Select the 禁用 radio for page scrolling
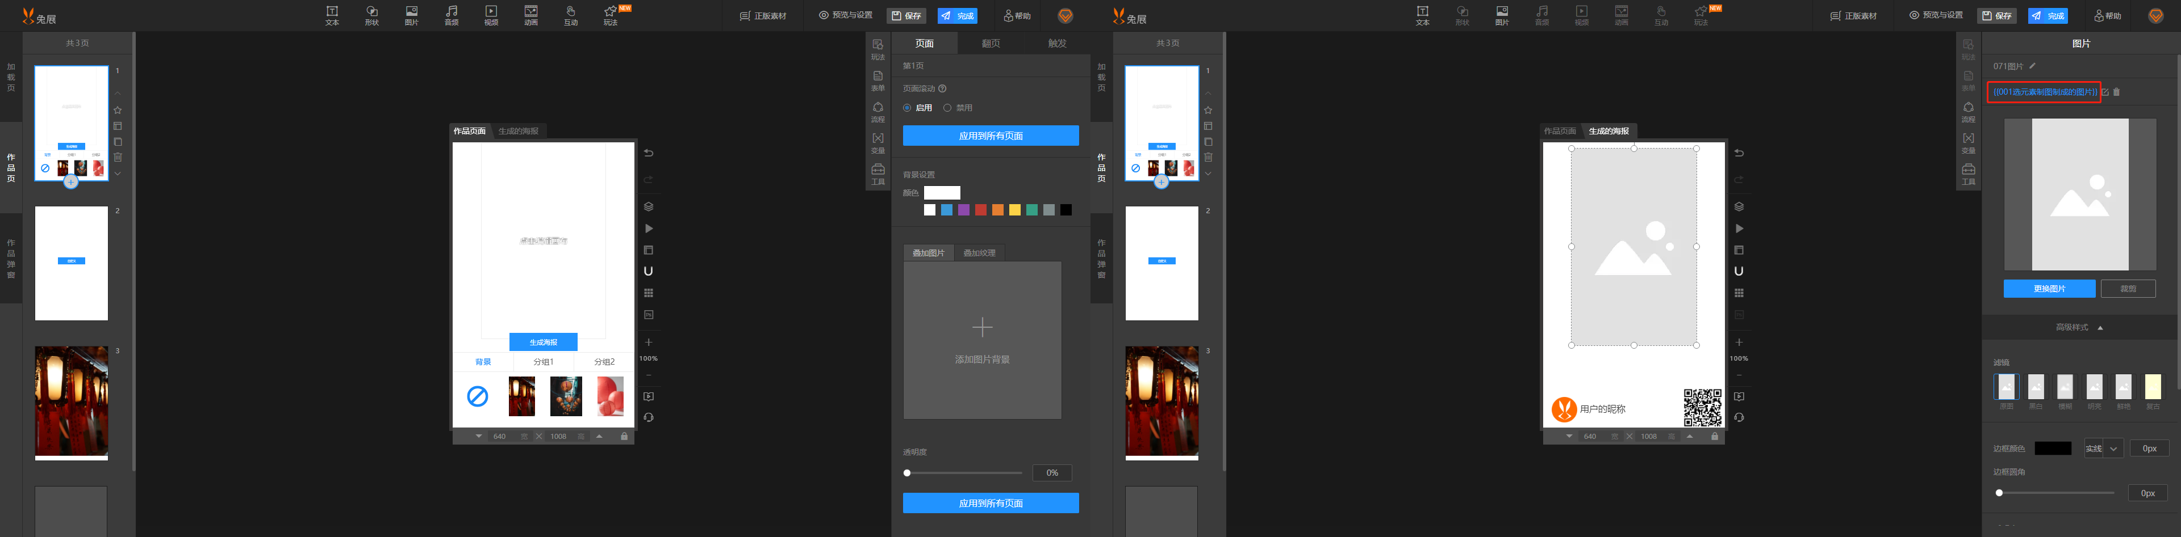 pos(947,108)
